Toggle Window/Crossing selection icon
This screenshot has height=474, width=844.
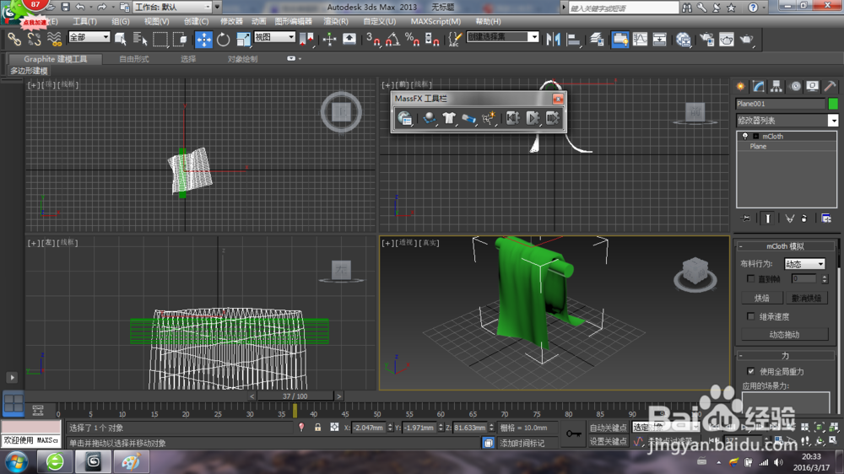click(180, 40)
